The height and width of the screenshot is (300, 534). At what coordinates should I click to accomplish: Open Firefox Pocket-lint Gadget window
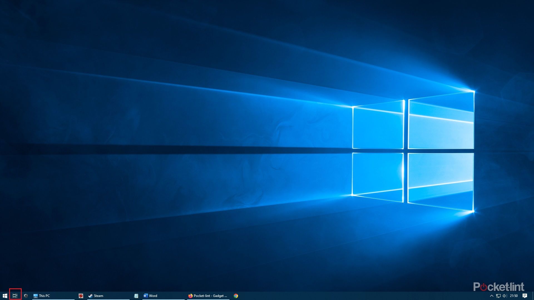click(208, 296)
